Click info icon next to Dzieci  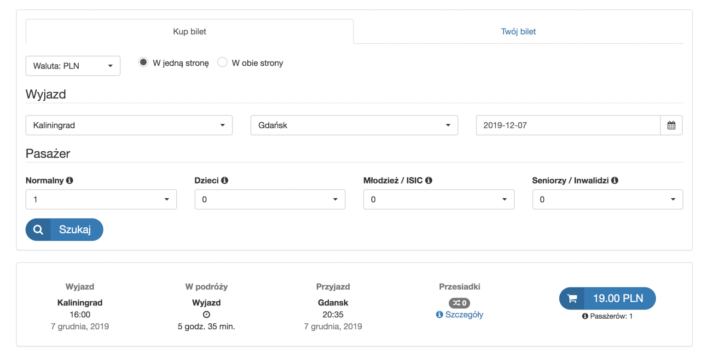tap(225, 181)
